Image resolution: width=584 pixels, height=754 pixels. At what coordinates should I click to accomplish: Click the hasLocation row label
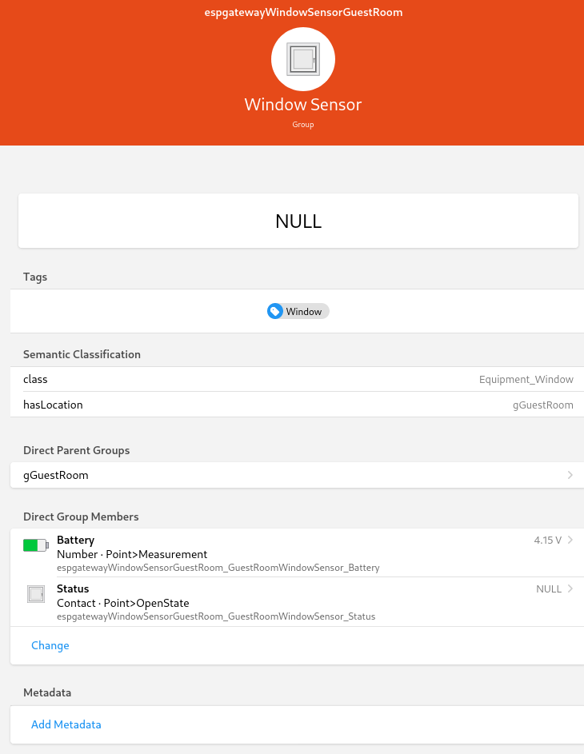[53, 405]
